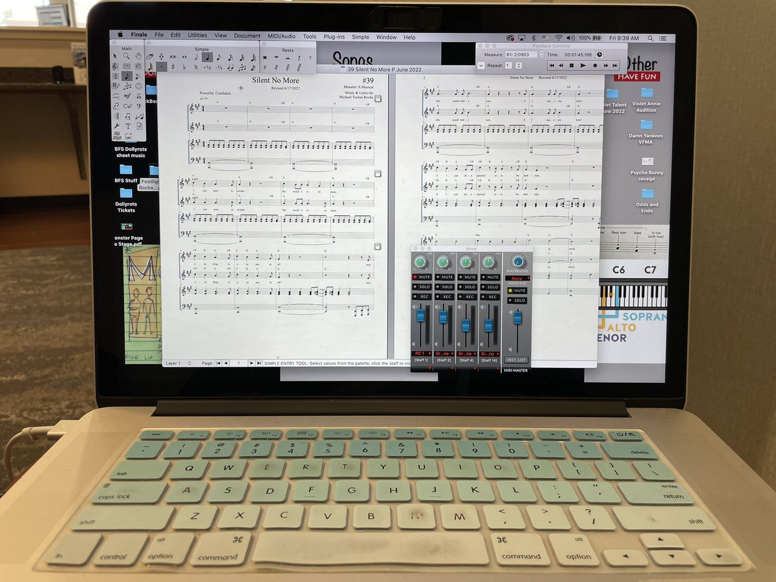Select the Chord (CM7) tool
This screenshot has width=776, height=582.
click(127, 106)
